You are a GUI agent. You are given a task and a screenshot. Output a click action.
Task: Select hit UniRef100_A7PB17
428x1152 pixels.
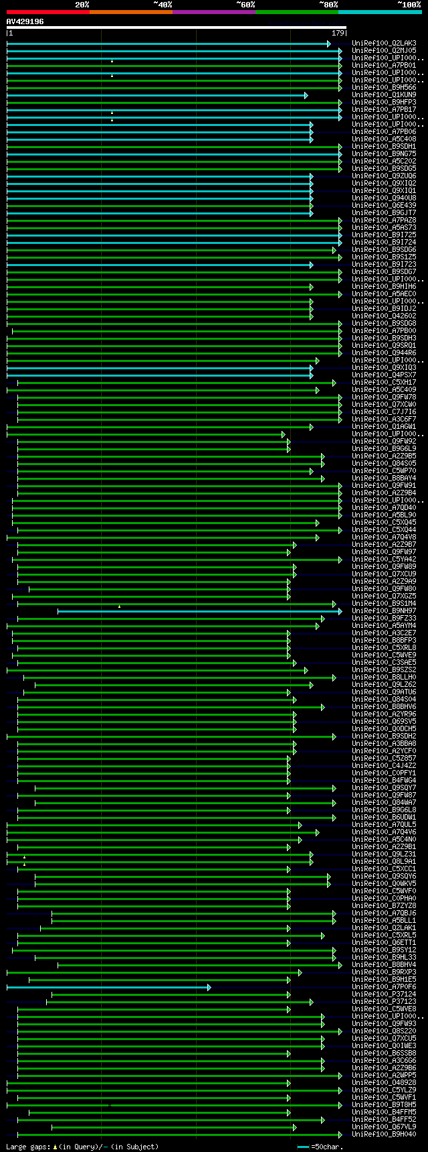(384, 110)
